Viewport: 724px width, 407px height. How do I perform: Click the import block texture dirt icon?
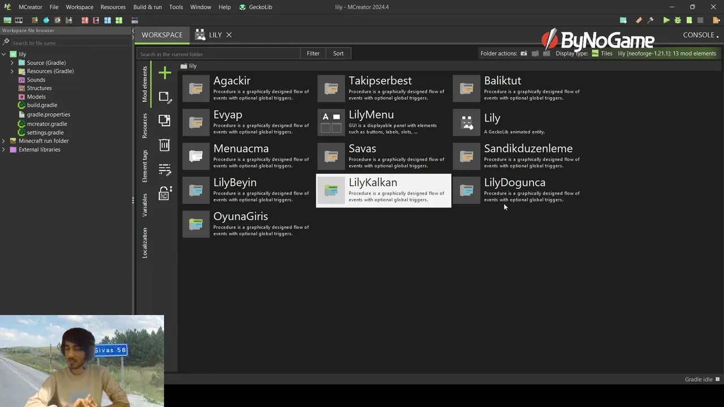pos(35,20)
